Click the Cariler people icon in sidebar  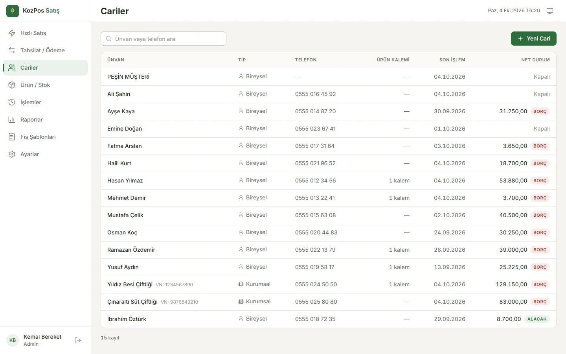tap(12, 68)
